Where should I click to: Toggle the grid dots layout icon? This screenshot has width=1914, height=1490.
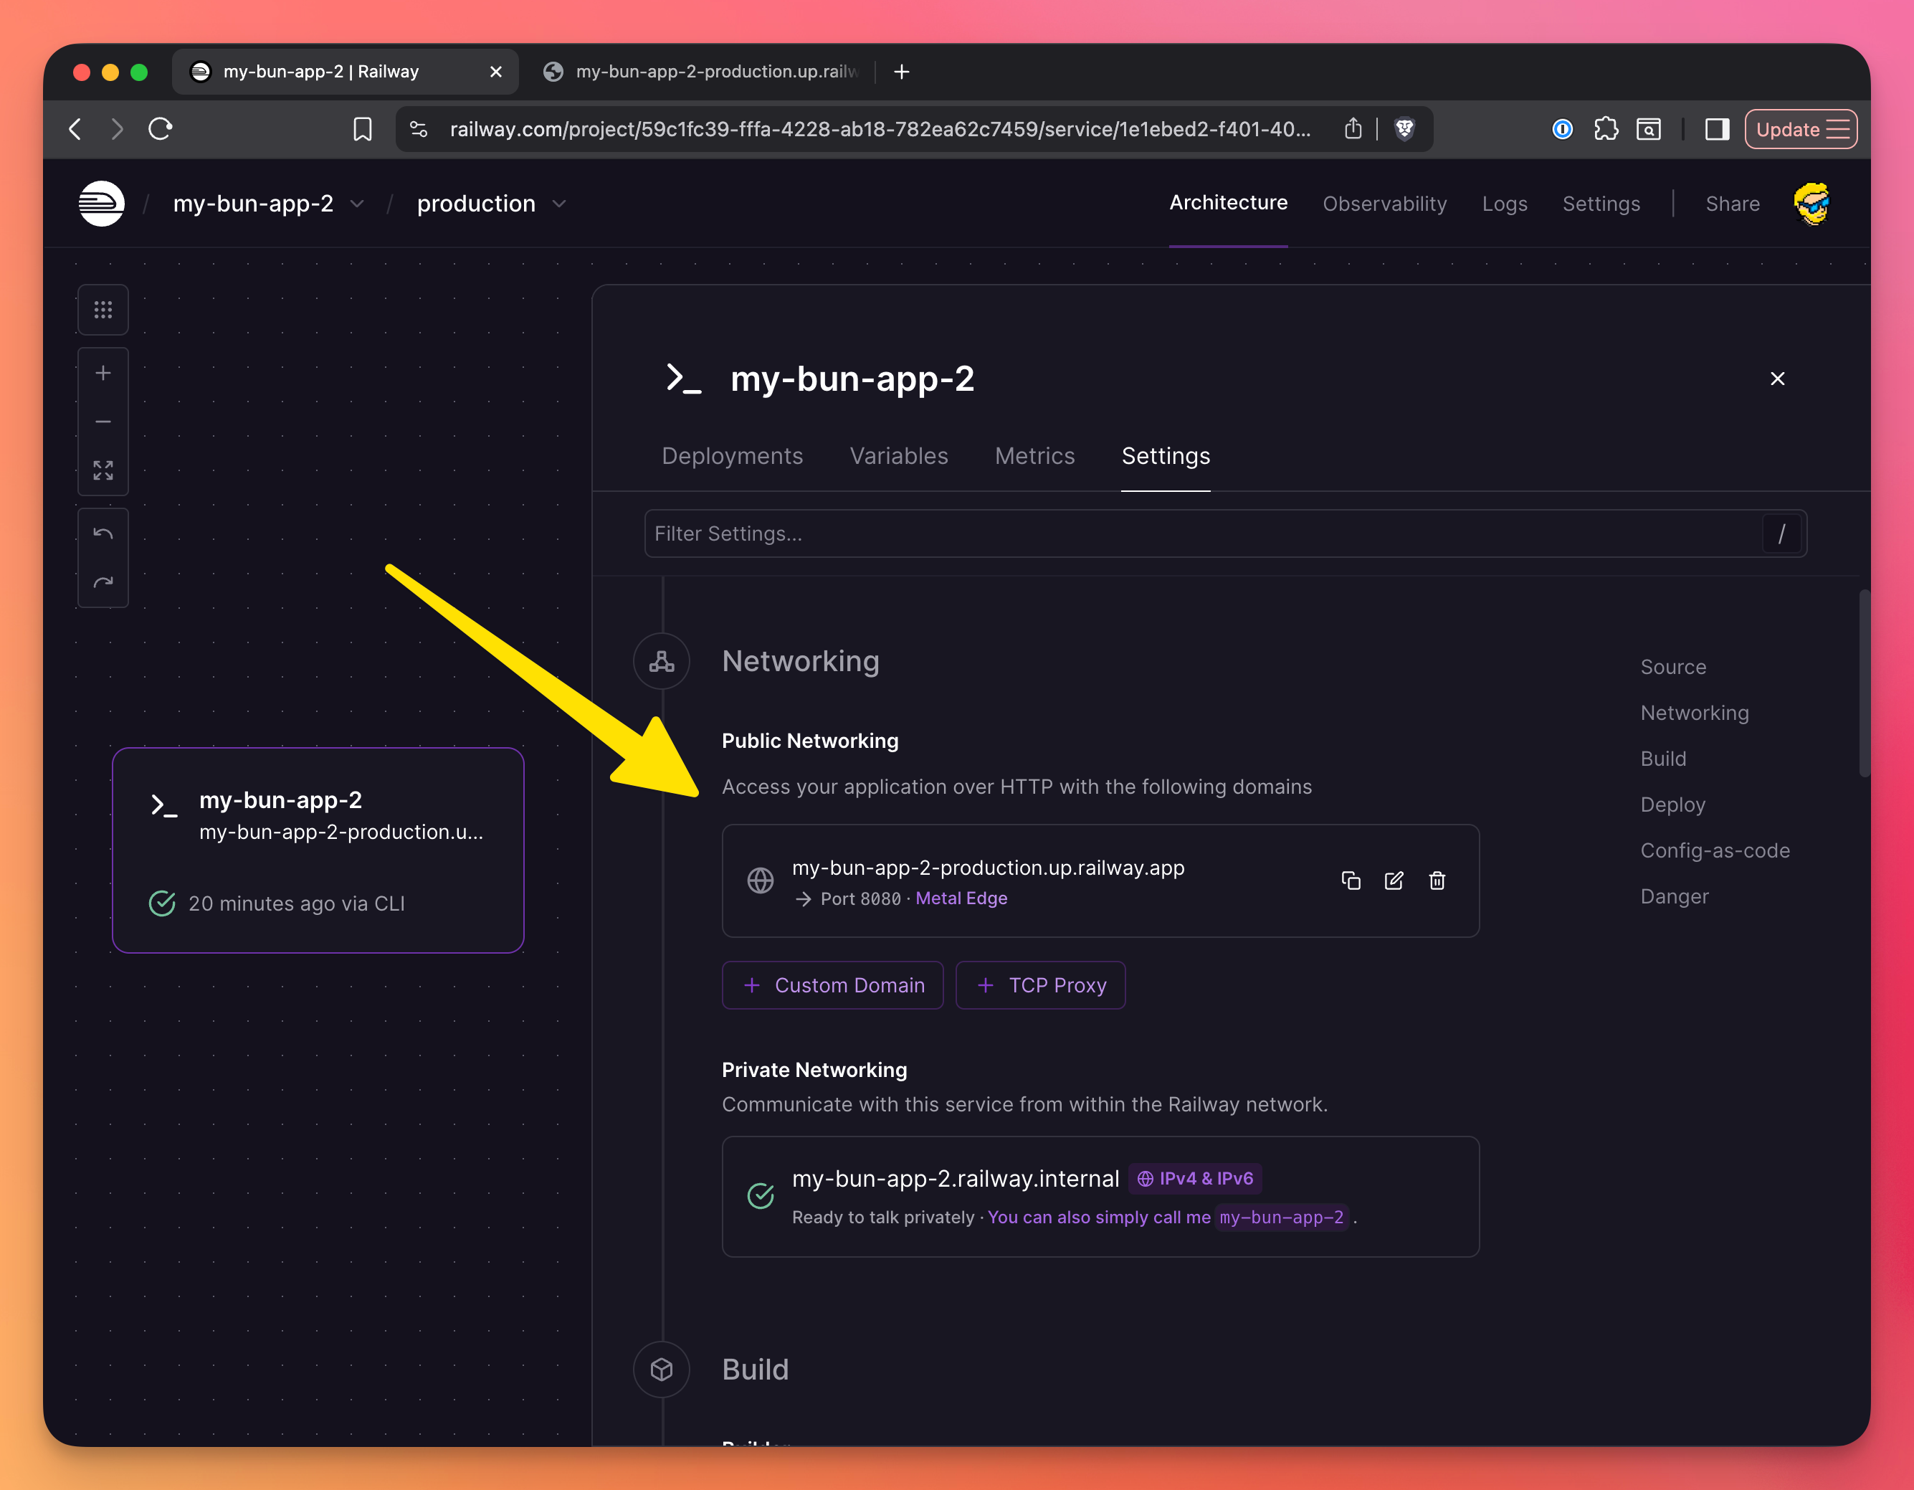tap(103, 310)
